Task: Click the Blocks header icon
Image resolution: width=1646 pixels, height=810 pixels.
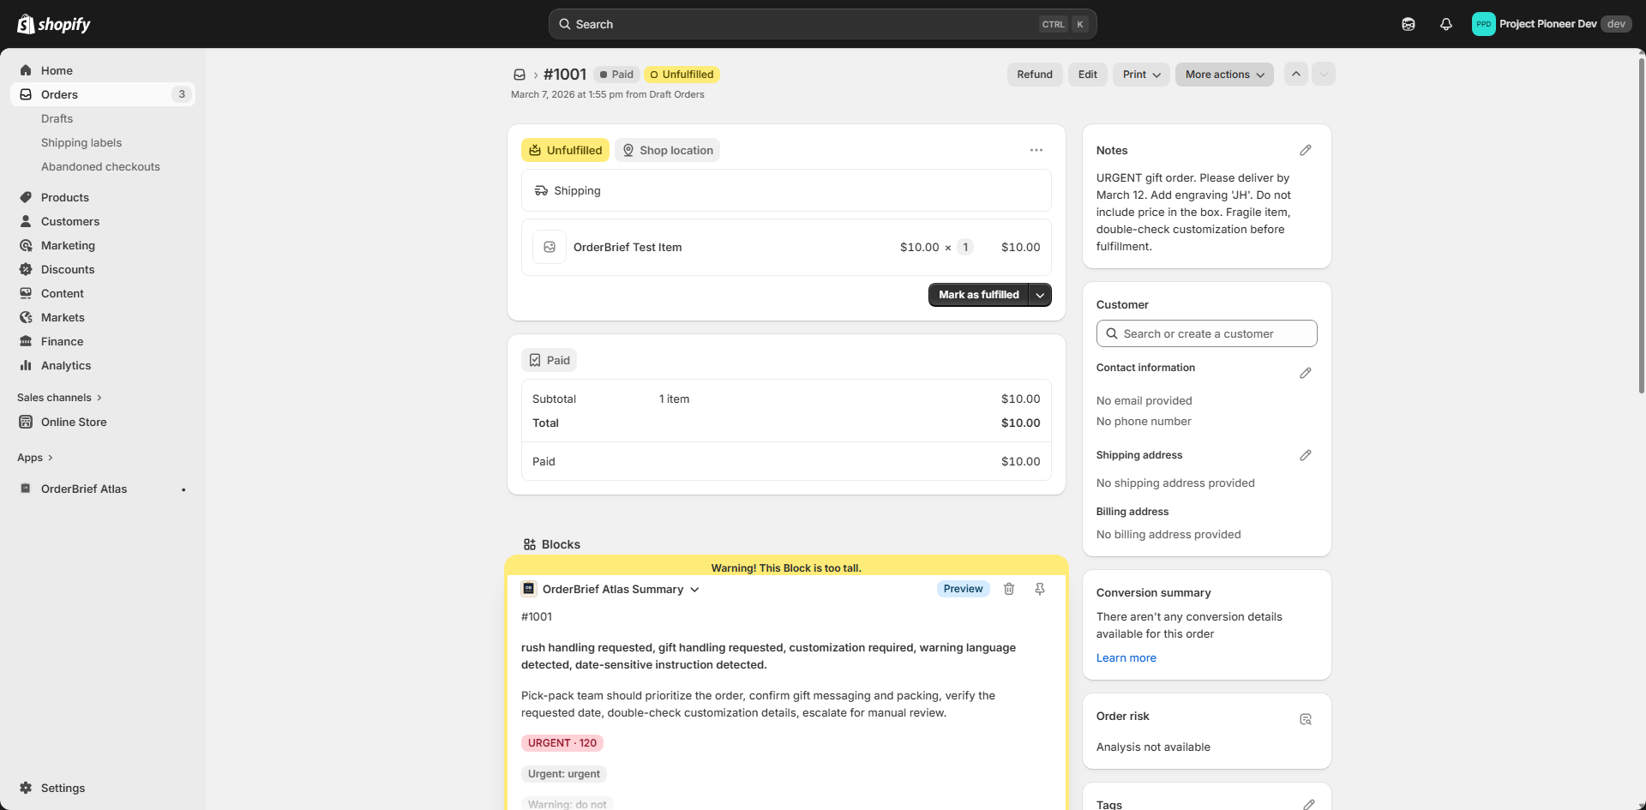Action: (530, 544)
